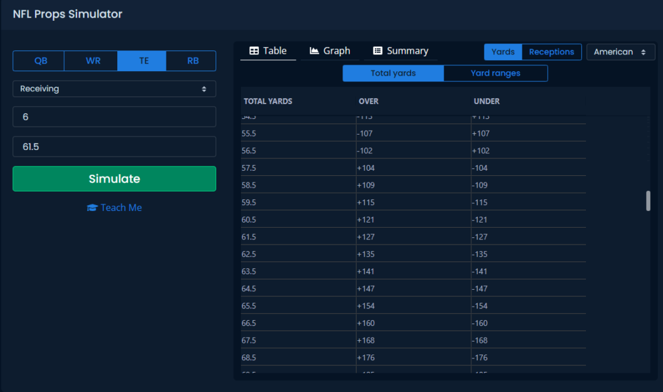The width and height of the screenshot is (663, 392).
Task: Click the 59.5 total yards cell
Action: (x=298, y=202)
